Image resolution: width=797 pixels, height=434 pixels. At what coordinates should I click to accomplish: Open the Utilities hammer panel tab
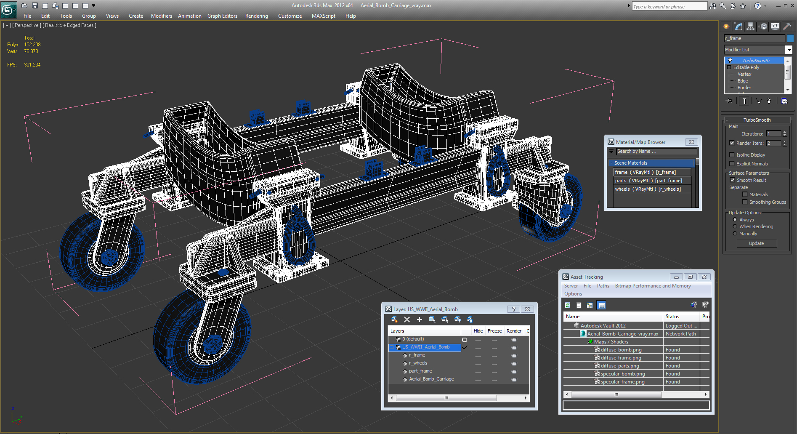[x=787, y=27]
